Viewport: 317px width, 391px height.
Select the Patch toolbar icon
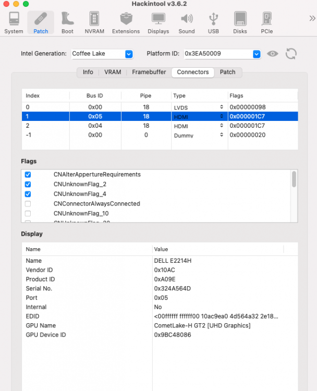point(41,23)
